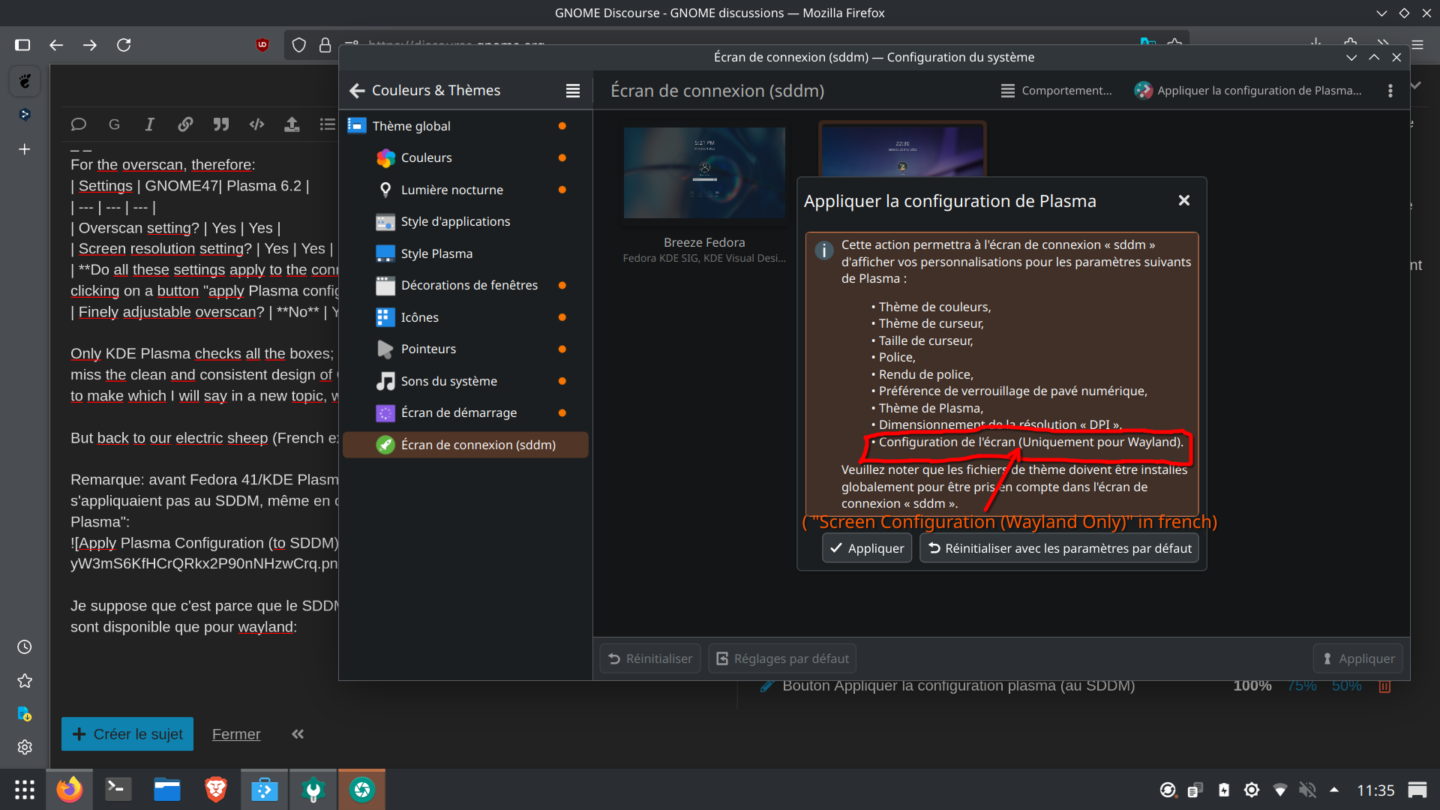Click Réinitialiser at bottom bar
This screenshot has height=810, width=1440.
[x=650, y=658]
